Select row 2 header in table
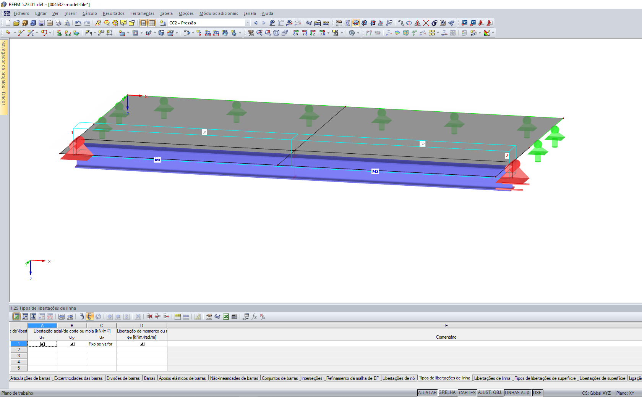The image size is (642, 397). [x=19, y=350]
